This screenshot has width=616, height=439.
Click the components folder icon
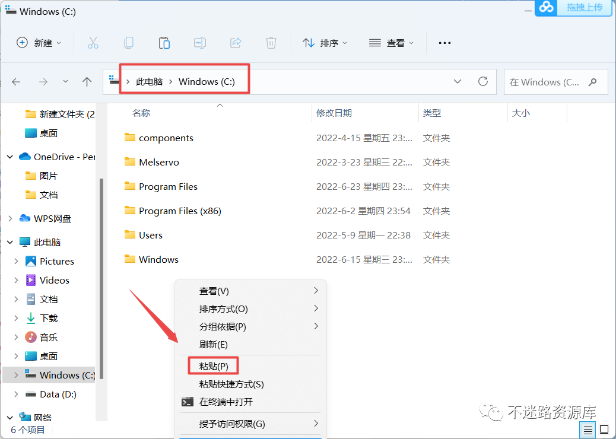[129, 138]
